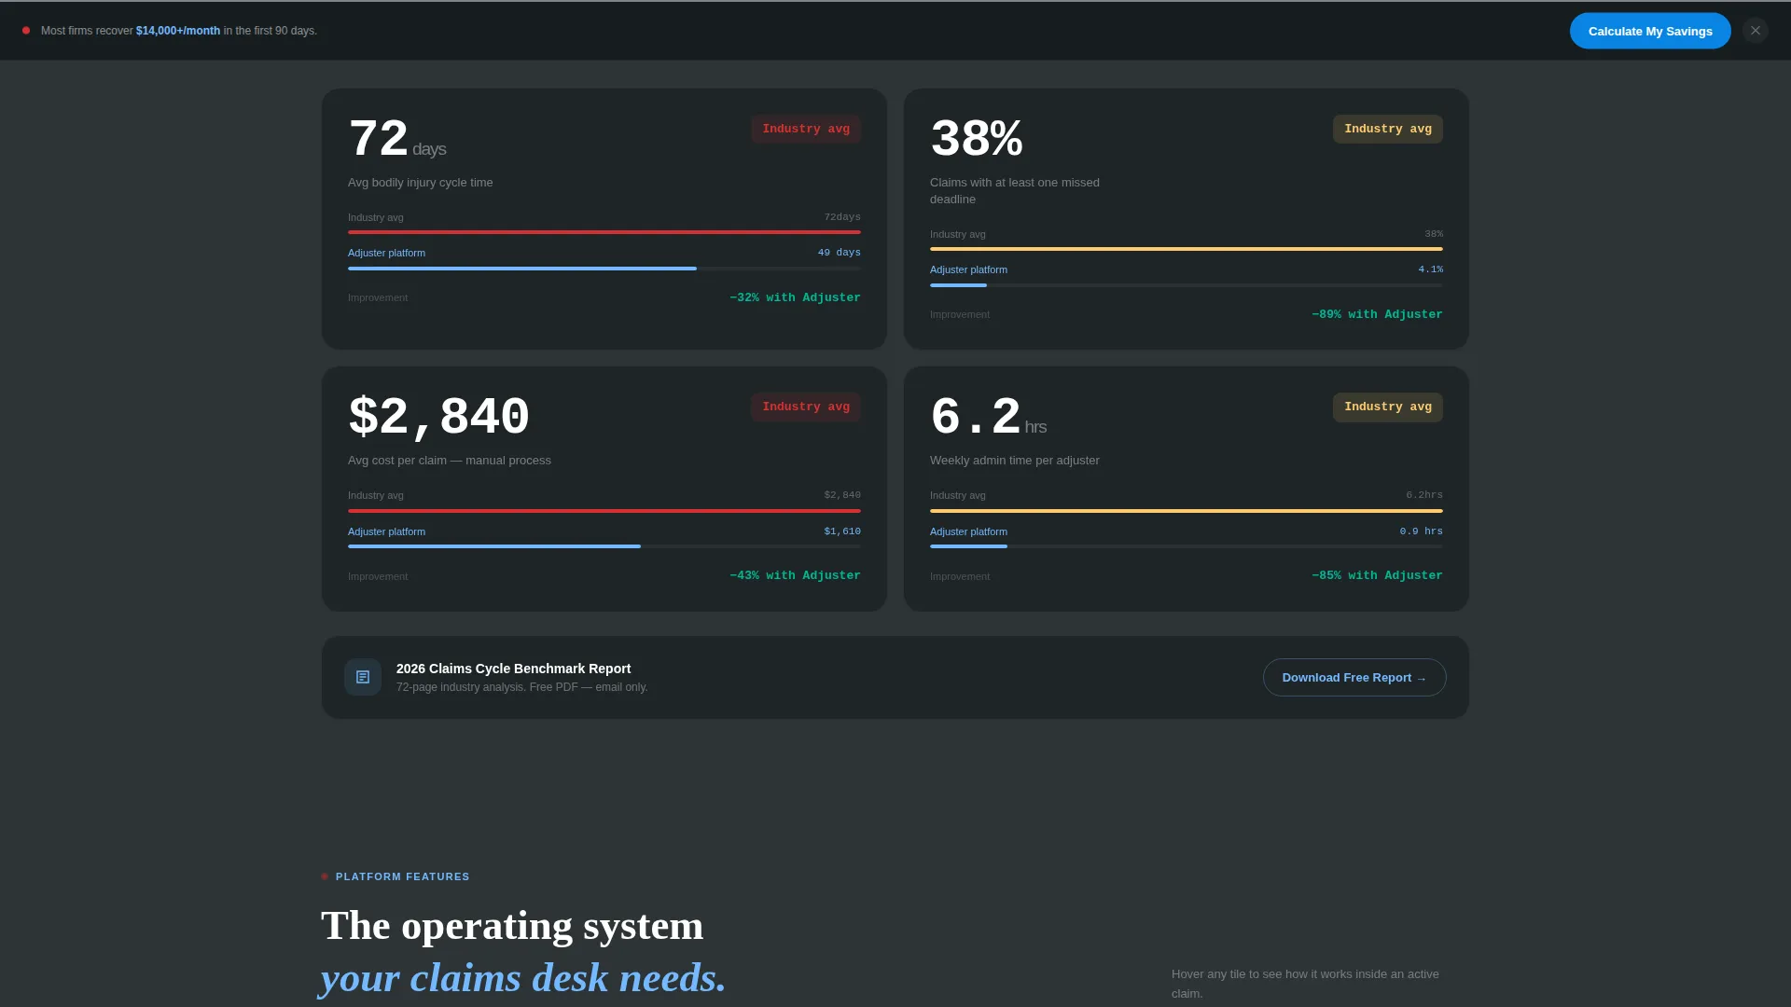This screenshot has height=1007, width=1791.
Task: Select the Industry avg badge on 38% card
Action: pyautogui.click(x=1388, y=129)
